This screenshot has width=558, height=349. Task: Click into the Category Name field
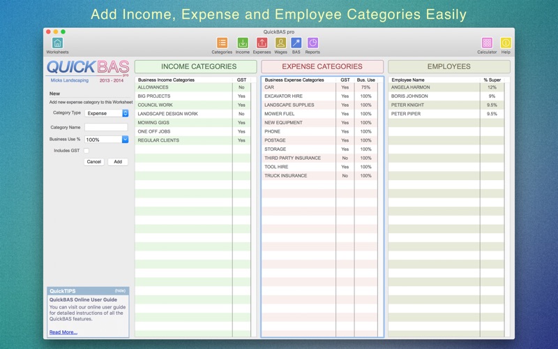(x=106, y=127)
